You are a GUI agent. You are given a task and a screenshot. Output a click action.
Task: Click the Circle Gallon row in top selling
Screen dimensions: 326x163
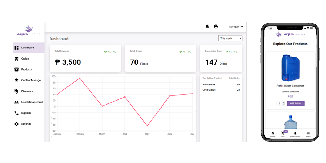click(x=221, y=90)
